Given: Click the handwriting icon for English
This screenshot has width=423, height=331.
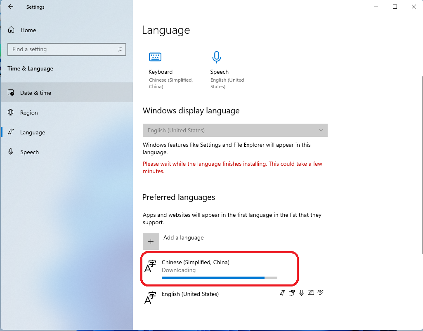Looking at the screenshot, I should (x=311, y=293).
